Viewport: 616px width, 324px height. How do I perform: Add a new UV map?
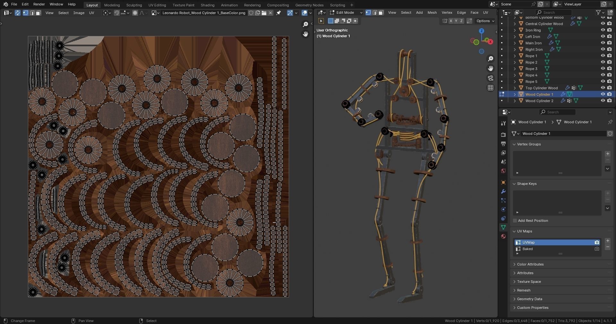(x=607, y=241)
